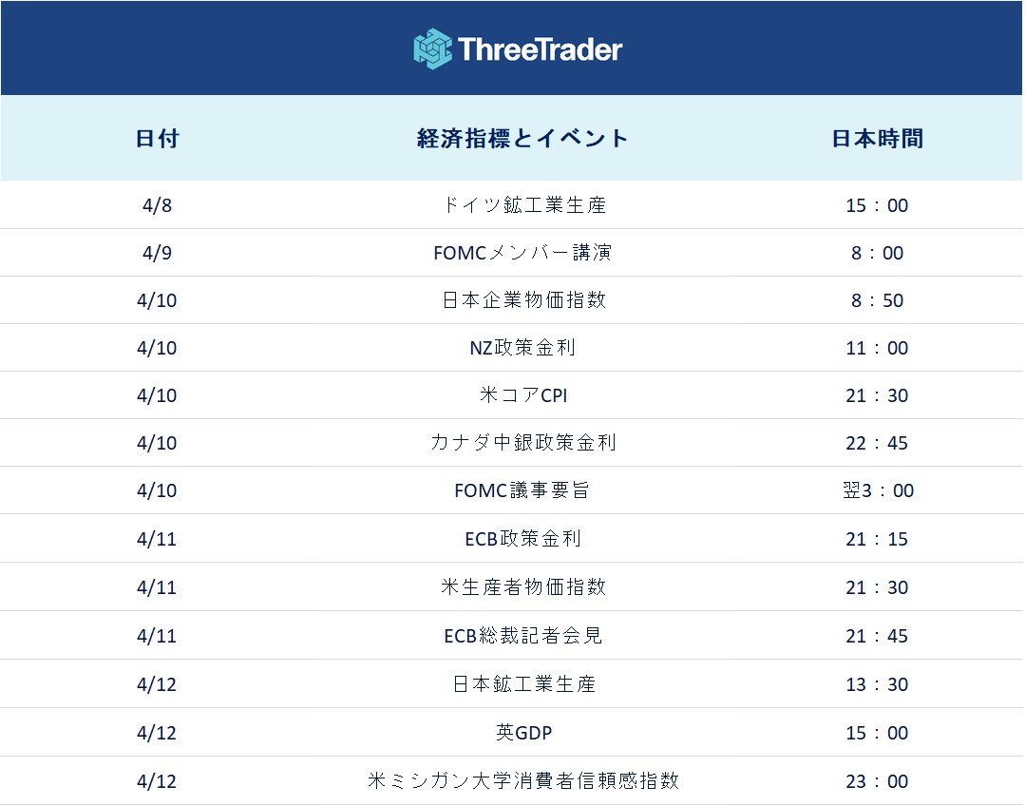This screenshot has width=1025, height=806.
Task: Select the 米生産者物価指数 entry
Action: click(523, 587)
